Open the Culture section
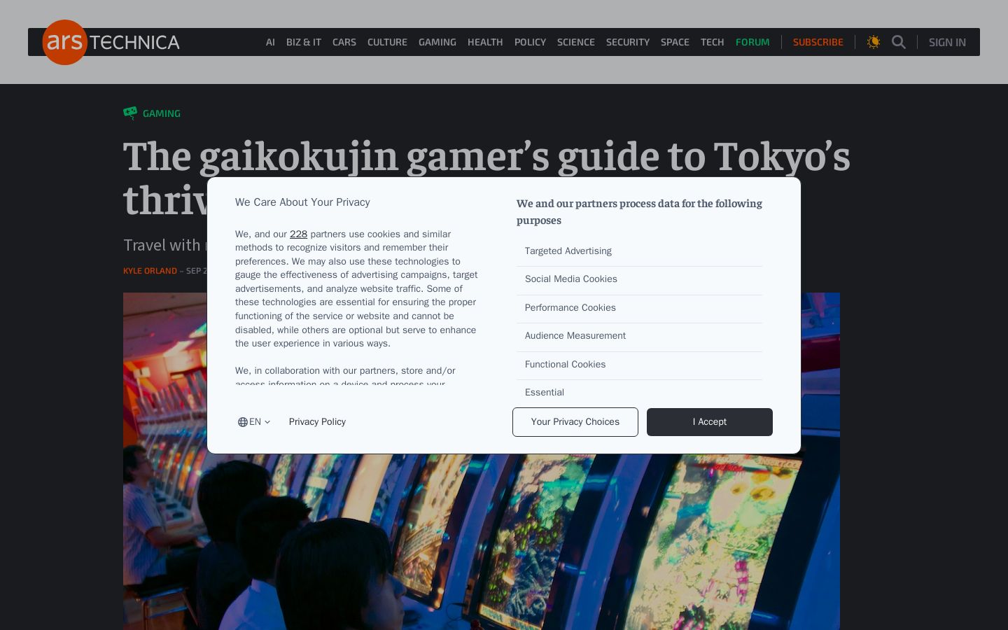 pyautogui.click(x=387, y=42)
